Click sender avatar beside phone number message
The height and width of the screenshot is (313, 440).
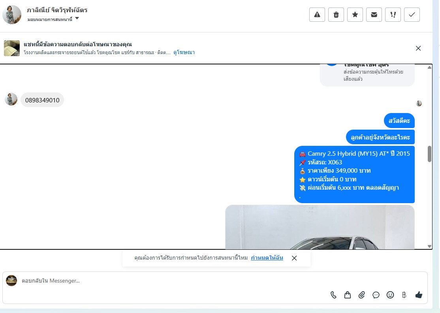(11, 99)
